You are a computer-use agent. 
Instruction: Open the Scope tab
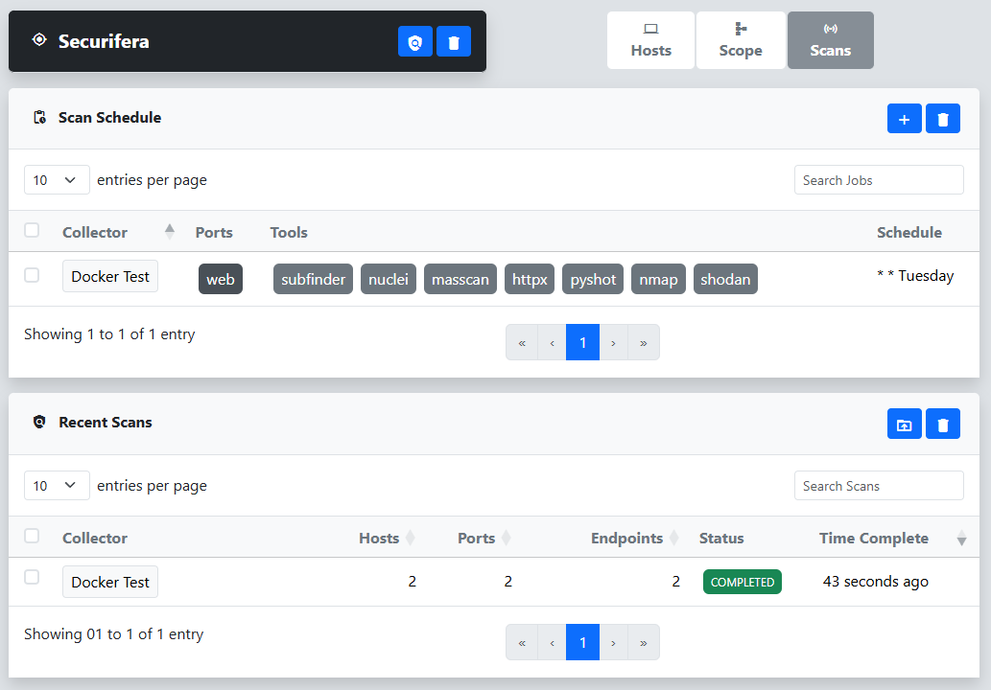741,40
